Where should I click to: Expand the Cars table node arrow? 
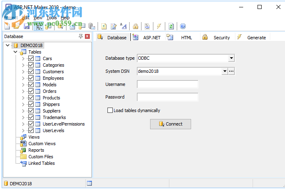[23, 58]
